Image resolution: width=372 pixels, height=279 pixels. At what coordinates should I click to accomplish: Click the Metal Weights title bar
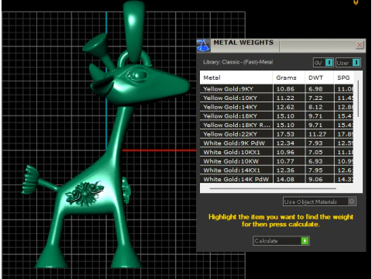281,46
